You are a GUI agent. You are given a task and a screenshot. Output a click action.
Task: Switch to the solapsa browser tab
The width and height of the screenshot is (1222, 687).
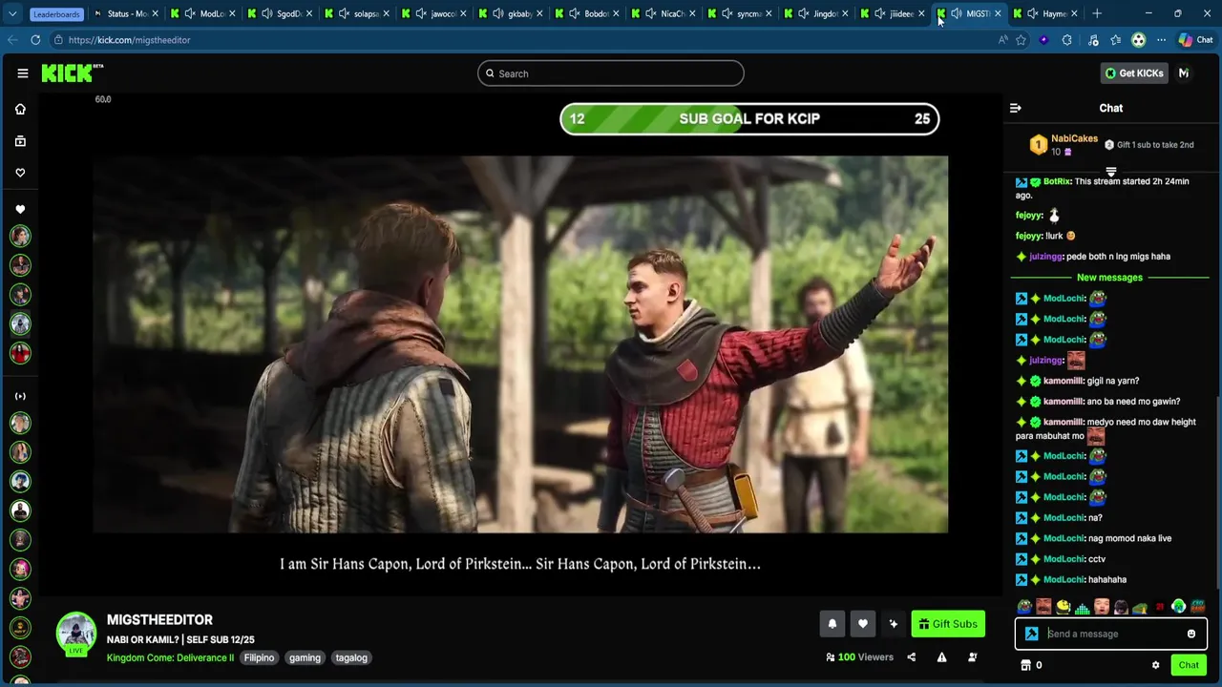click(358, 13)
